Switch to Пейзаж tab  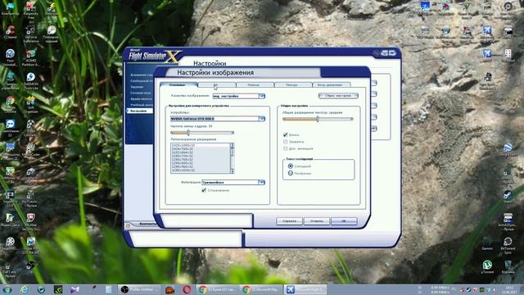[255, 85]
